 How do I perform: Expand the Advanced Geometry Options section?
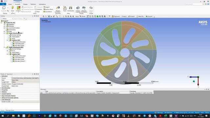coord(1,98)
